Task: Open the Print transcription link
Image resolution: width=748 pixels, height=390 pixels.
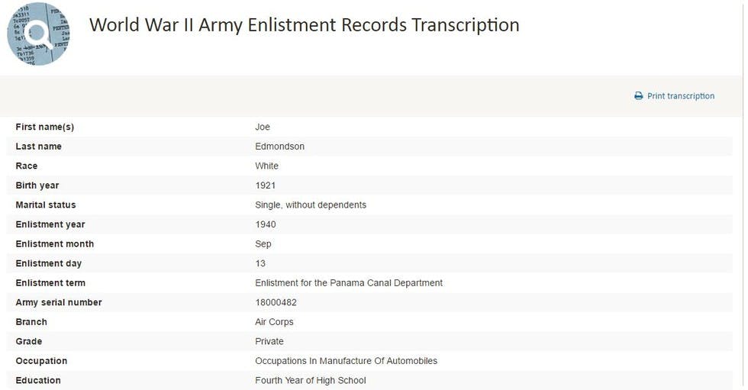Action: coord(680,96)
